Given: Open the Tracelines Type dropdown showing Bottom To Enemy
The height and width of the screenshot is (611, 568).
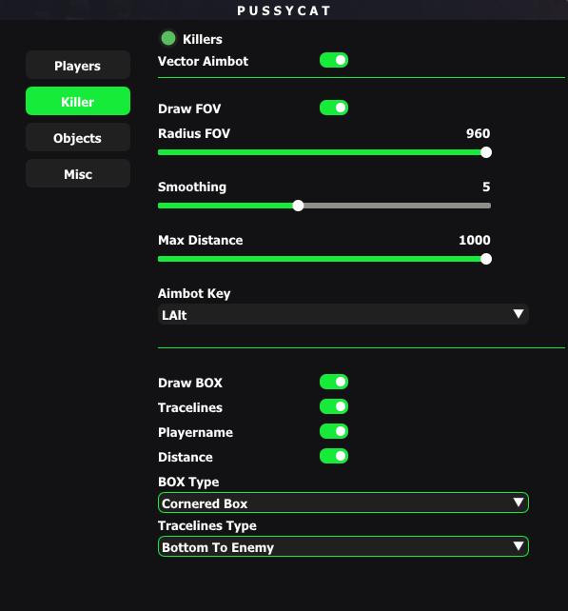Looking at the screenshot, I should pos(343,546).
